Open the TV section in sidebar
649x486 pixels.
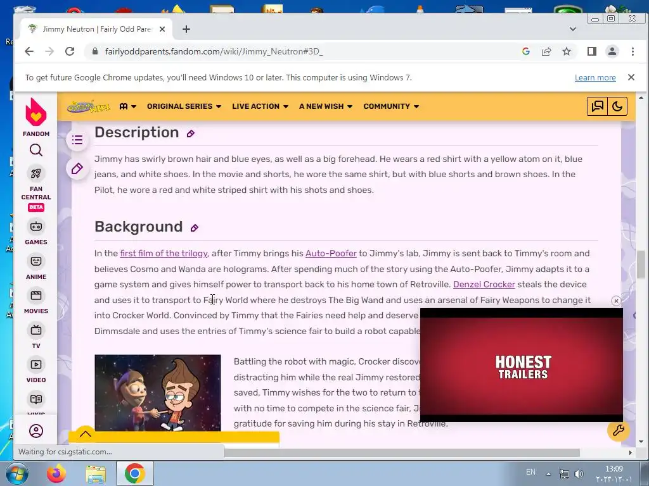(x=36, y=337)
